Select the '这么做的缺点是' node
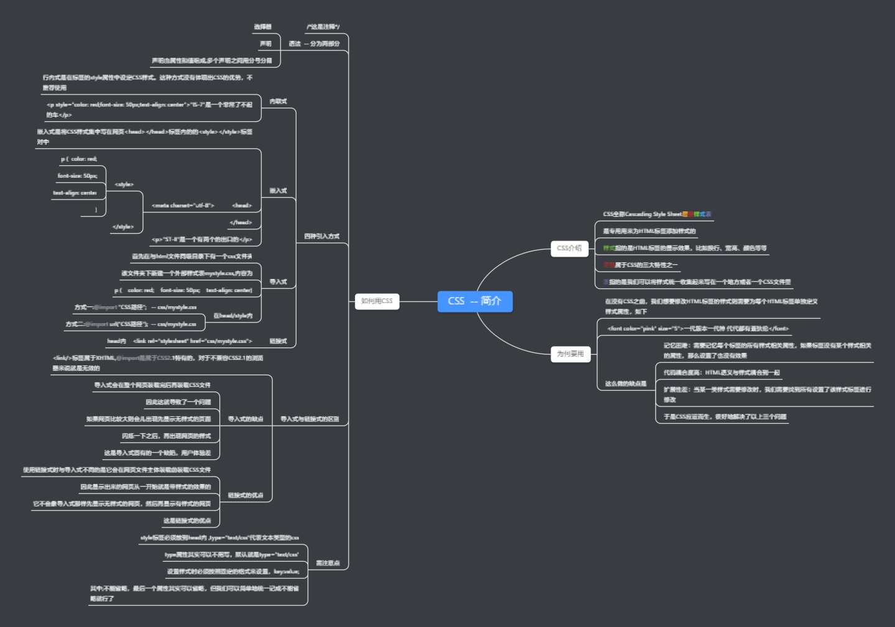 pos(626,383)
